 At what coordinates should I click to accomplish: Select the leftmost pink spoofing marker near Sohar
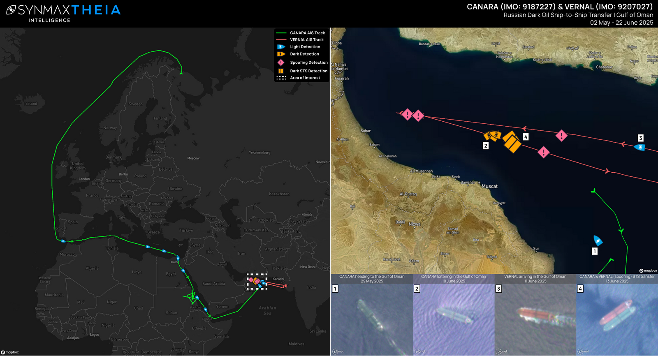407,114
